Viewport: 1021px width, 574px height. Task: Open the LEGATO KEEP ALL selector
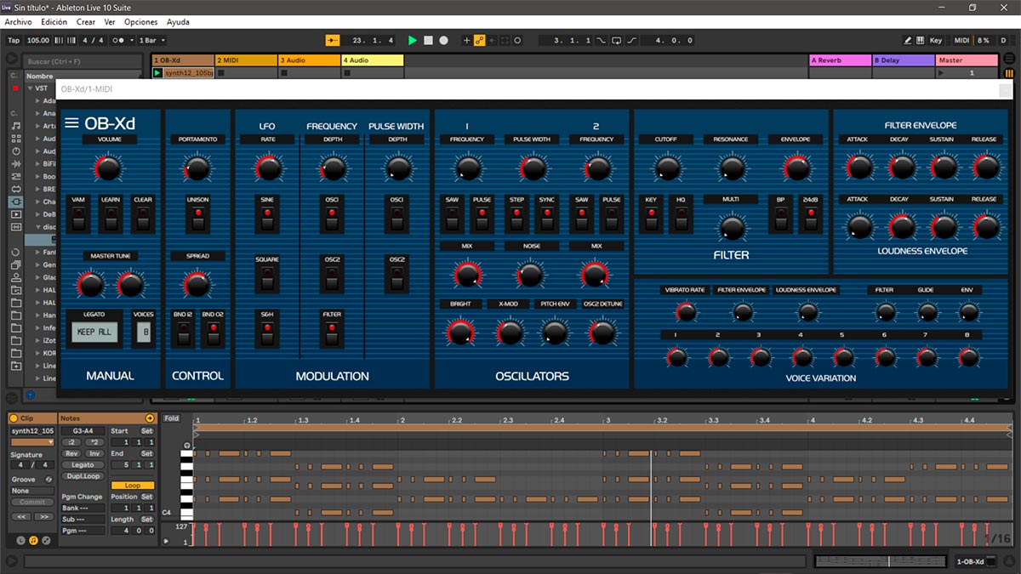click(x=94, y=332)
